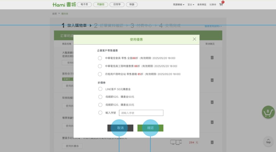
Task: Select LINE客戶 50元購書金 coupon
Action: tap(100, 89)
